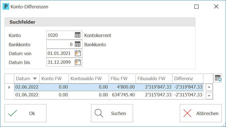Open calendar for Datum von
The width and height of the screenshot is (226, 127).
(x=78, y=53)
